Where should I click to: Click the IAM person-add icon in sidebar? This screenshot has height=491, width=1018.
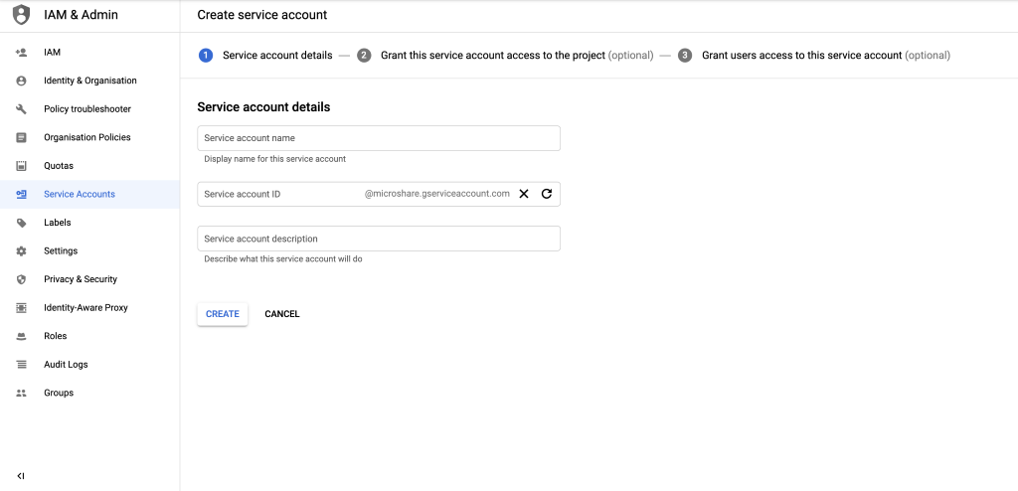[x=21, y=52]
